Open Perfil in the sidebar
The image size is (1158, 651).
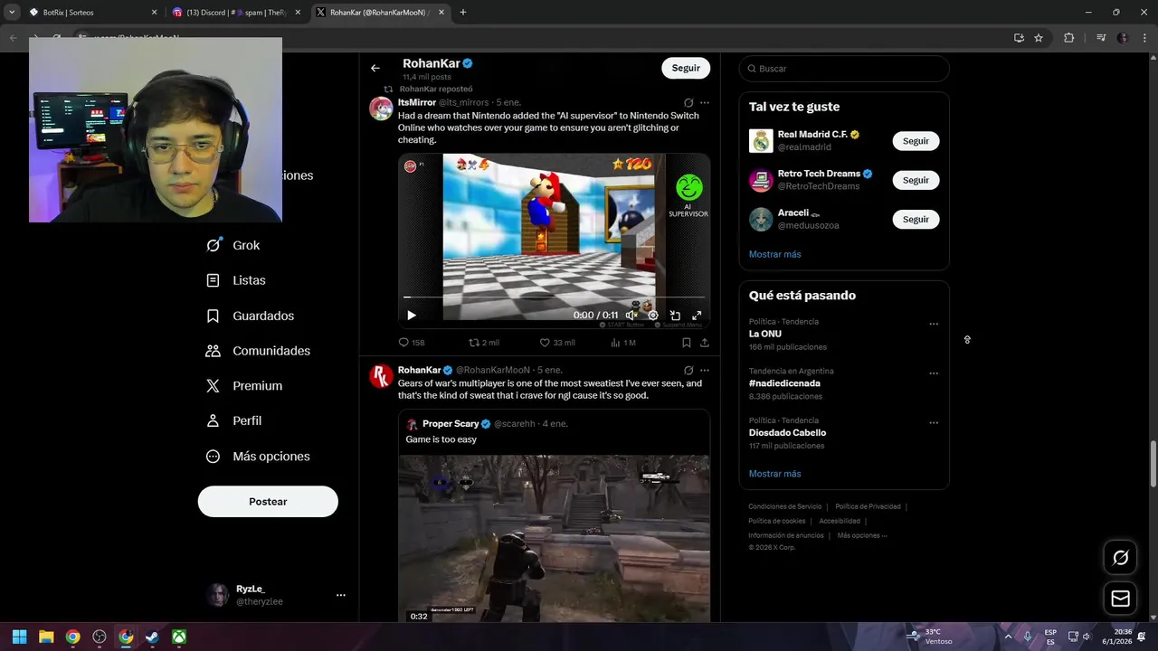pos(233,420)
